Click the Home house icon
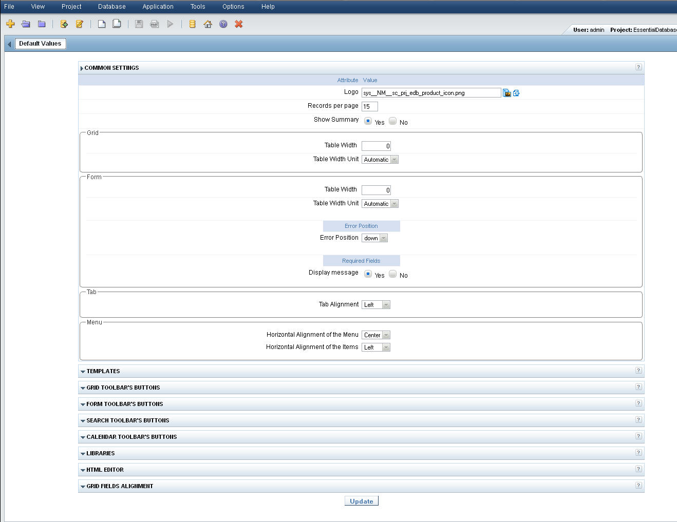The height and width of the screenshot is (522, 677). click(x=208, y=24)
